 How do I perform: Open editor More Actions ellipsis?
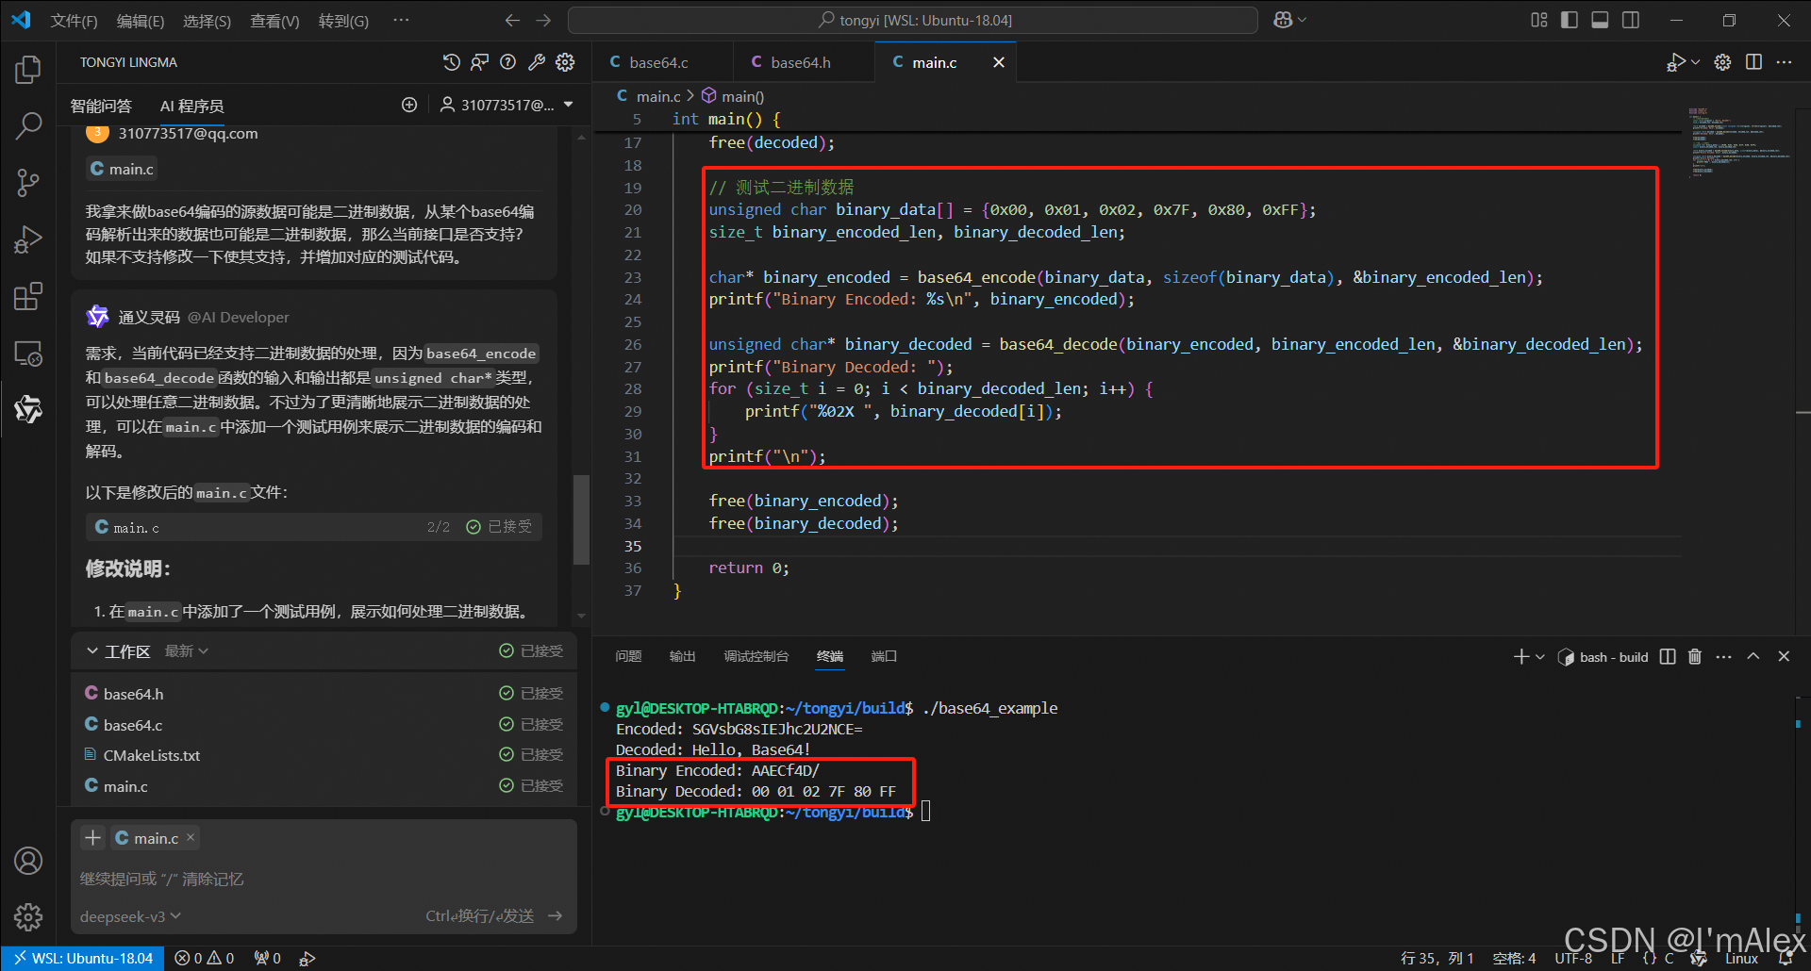[1784, 62]
